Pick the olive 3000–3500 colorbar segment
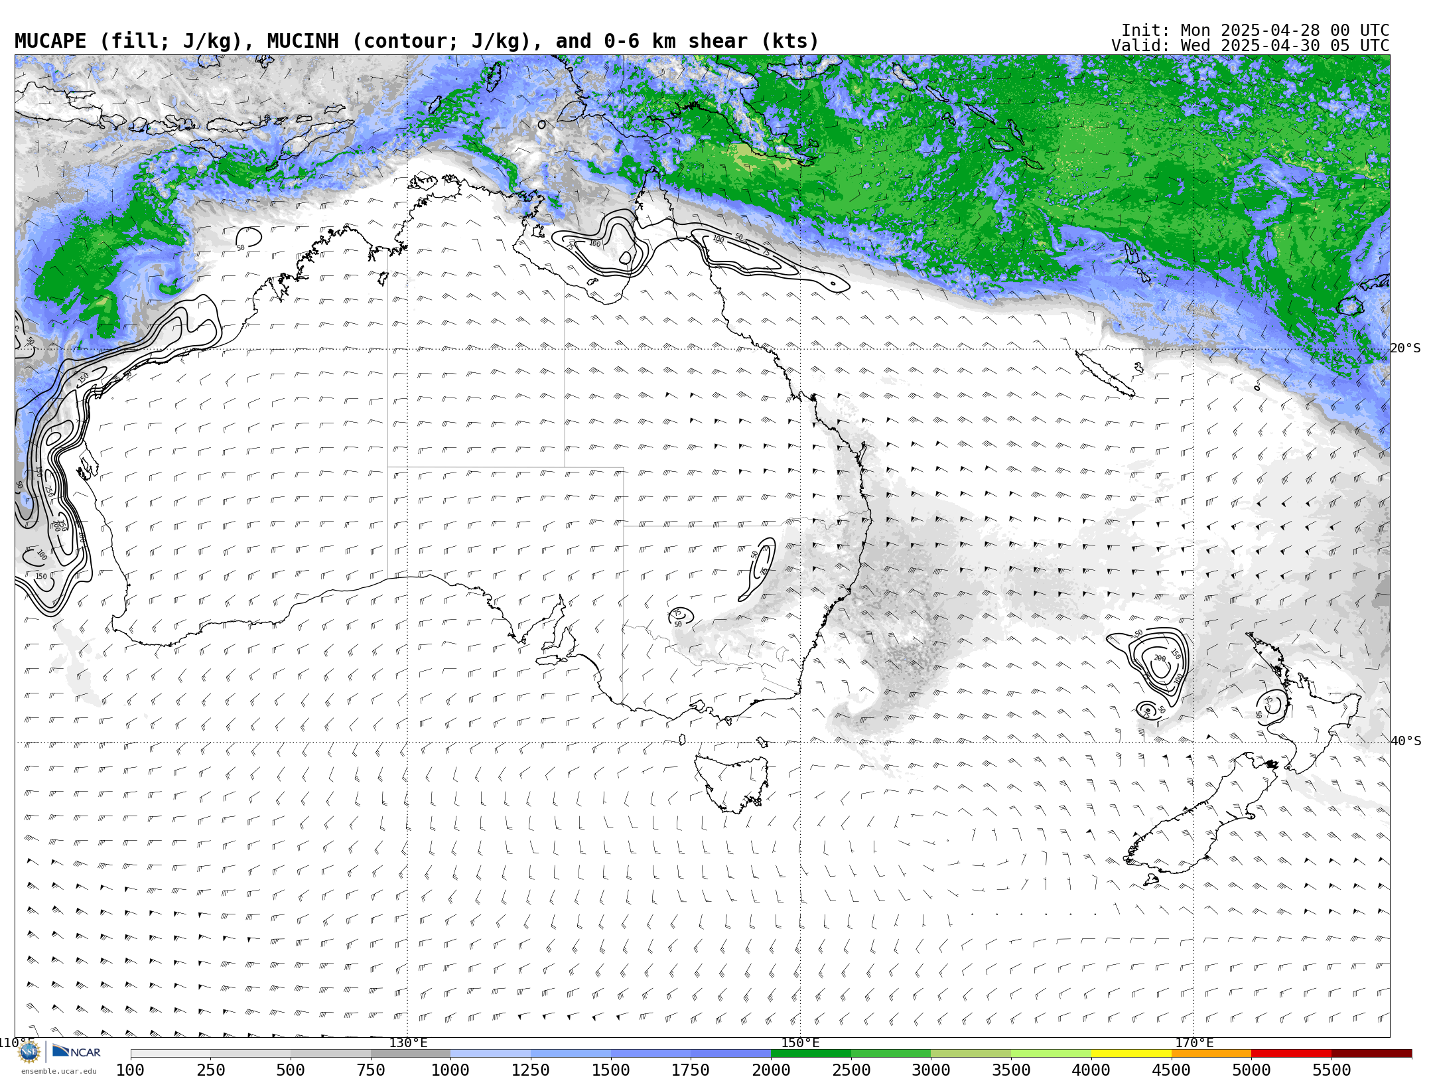 971,1054
